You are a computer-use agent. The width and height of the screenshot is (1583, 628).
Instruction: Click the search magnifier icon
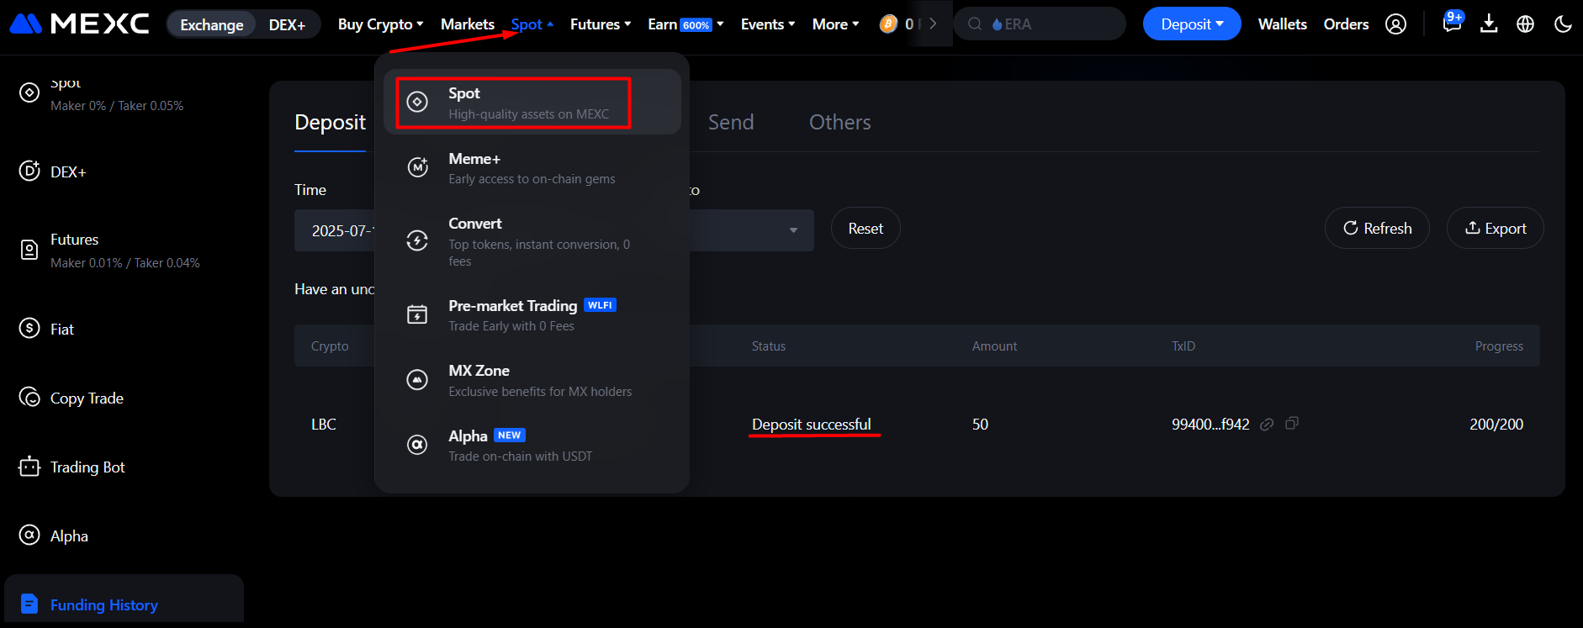(x=975, y=24)
